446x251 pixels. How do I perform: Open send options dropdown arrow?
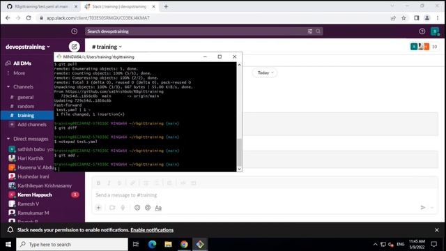tap(432, 208)
